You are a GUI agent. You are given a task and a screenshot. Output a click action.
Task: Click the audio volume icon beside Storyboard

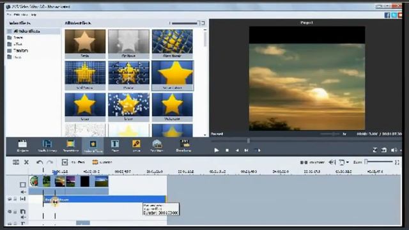[x=332, y=162]
